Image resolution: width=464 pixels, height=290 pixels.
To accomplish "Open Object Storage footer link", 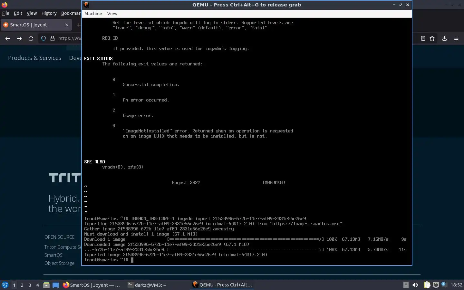I will [x=59, y=263].
